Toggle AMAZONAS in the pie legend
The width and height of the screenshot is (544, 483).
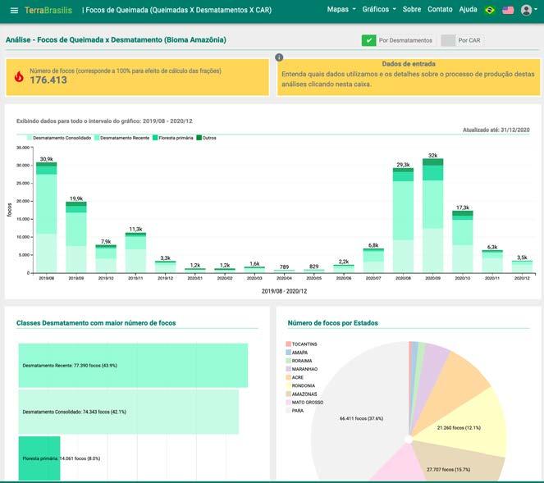click(301, 394)
